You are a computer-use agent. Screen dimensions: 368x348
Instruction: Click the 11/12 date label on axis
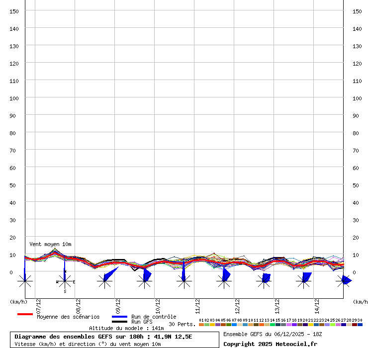click(x=197, y=304)
